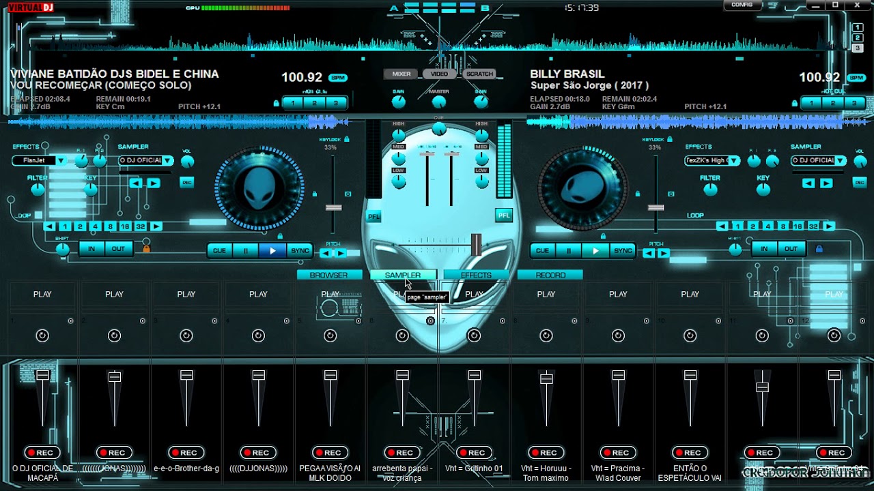The image size is (874, 491).
Task: Click the orange lock beside left deck OUT
Action: [146, 249]
